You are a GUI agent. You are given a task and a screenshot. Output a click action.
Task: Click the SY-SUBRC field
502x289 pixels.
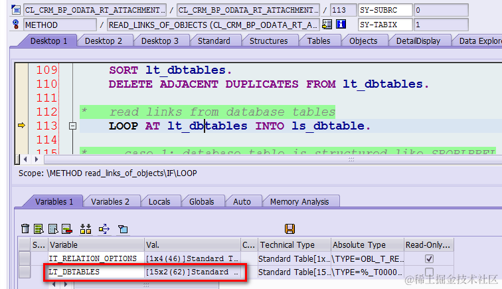click(385, 10)
